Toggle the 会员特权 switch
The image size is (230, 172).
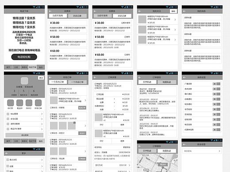[x=216, y=109]
